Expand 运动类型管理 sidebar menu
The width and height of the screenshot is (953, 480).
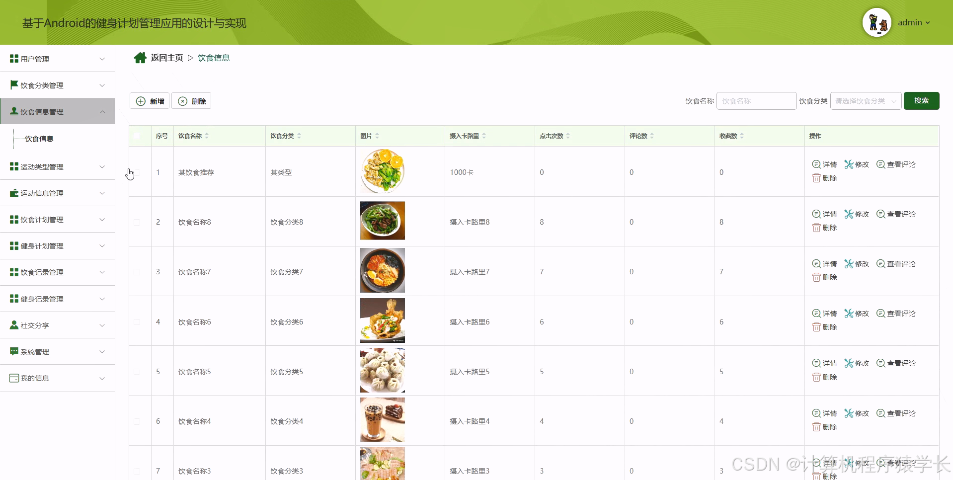[57, 167]
